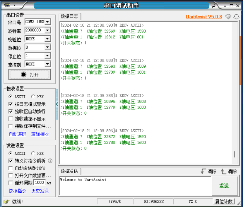
Task: Select the 数据发送 tab
Action: click(x=69, y=171)
